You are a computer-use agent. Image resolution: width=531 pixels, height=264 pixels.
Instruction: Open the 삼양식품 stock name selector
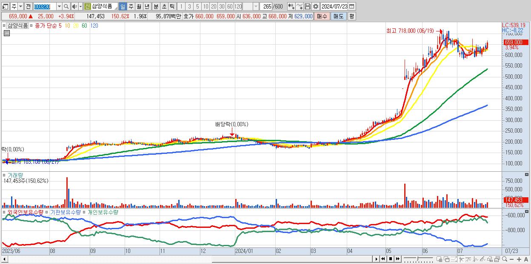pos(104,6)
